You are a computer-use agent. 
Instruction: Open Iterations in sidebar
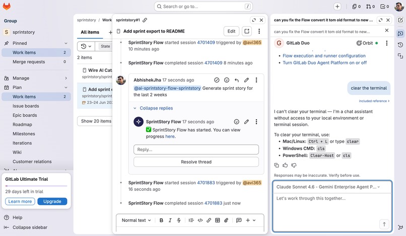point(36,143)
